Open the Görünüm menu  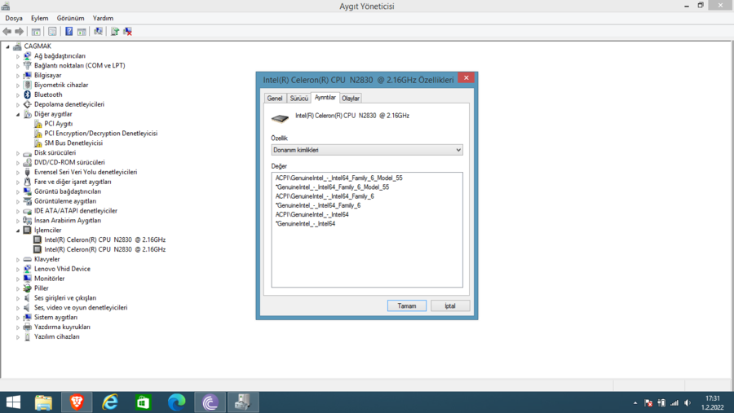click(70, 18)
